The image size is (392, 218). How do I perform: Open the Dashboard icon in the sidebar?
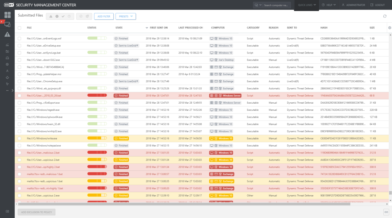click(x=7, y=15)
